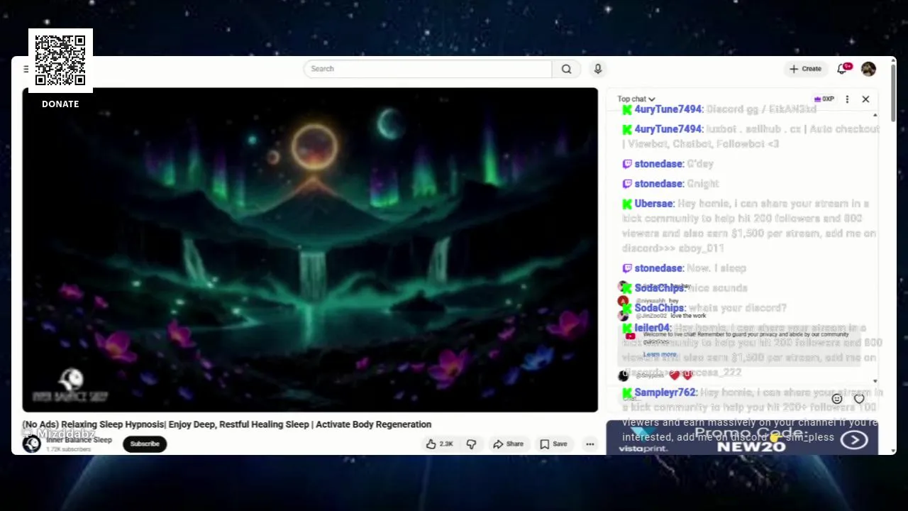This screenshot has width=908, height=511.
Task: Subscribe to Inner Balance Sleep
Action: click(x=145, y=444)
